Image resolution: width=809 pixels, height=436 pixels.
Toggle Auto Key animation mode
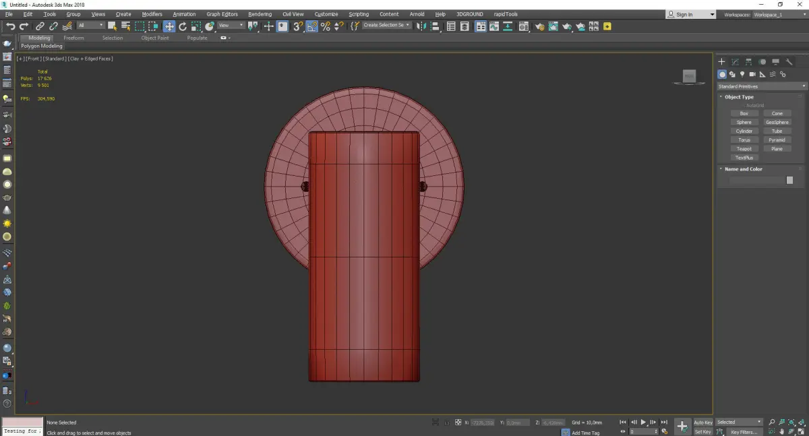(x=702, y=423)
